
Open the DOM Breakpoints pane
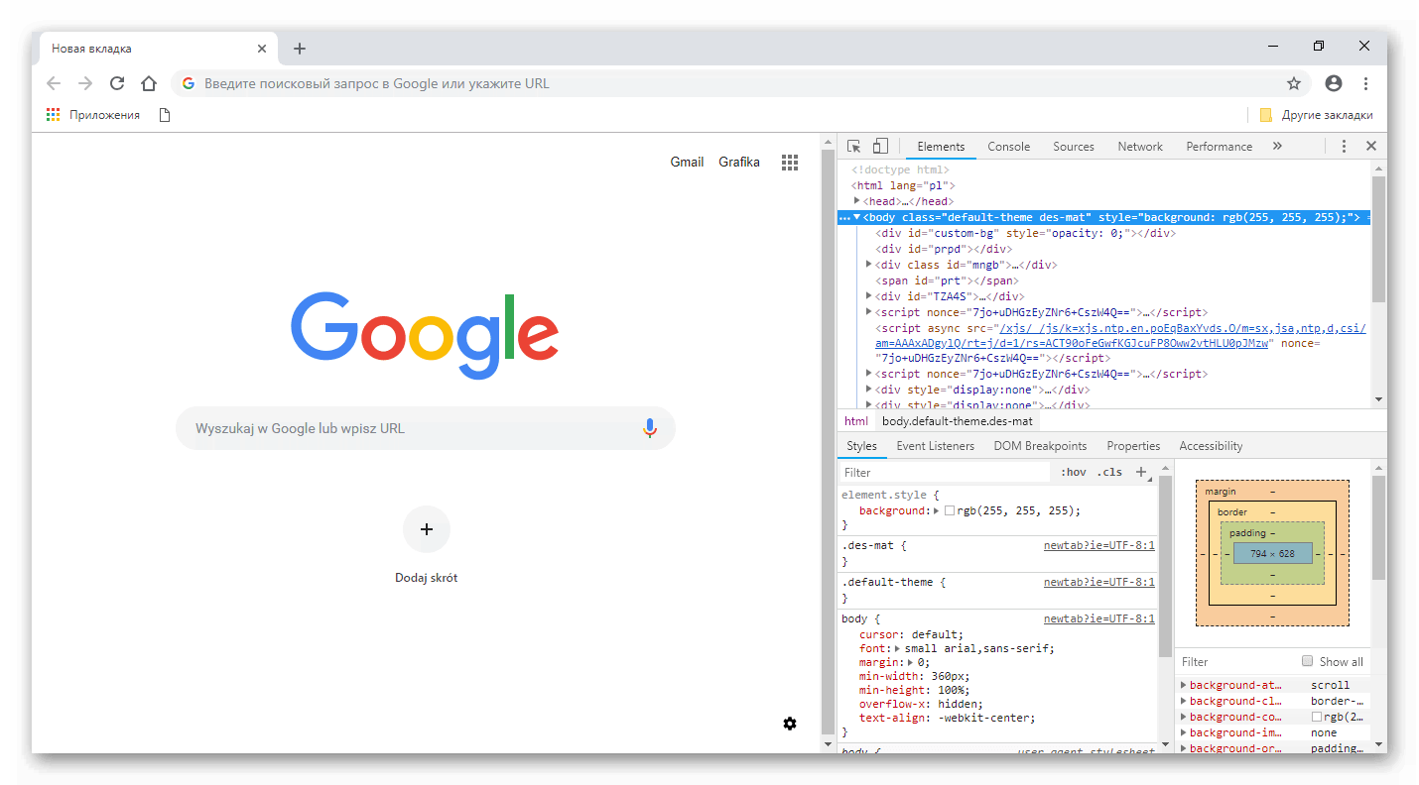click(1040, 446)
